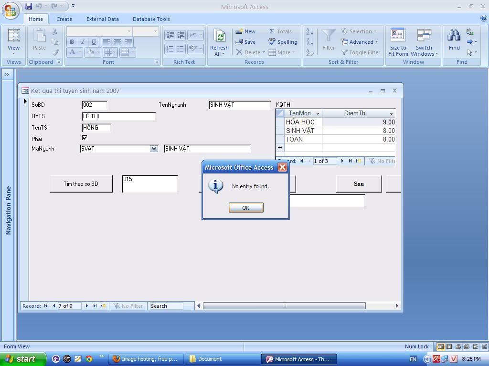The height and width of the screenshot is (366, 489).
Task: Open the TenMon column dropdown arrow
Action: pos(318,114)
